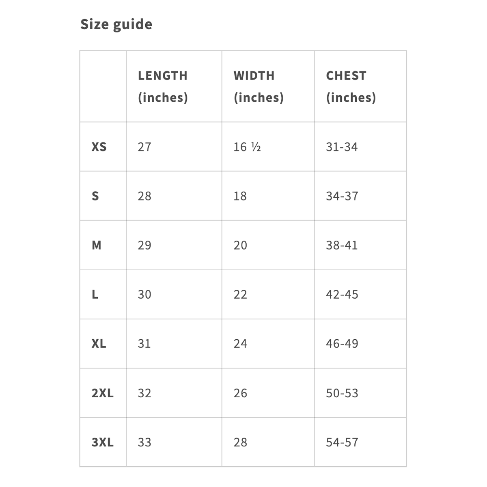Click the XS size row label

click(x=99, y=147)
